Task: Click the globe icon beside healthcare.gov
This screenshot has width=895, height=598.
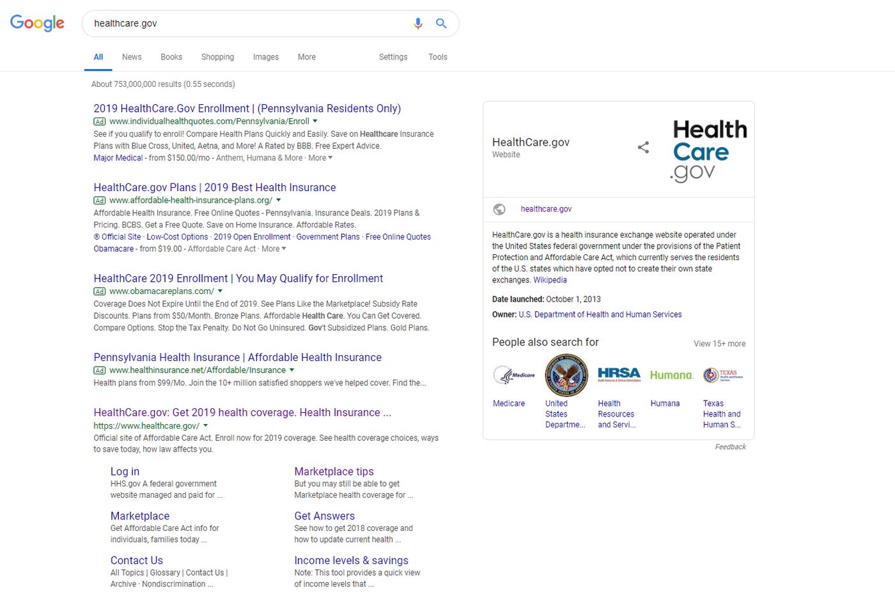Action: 499,209
